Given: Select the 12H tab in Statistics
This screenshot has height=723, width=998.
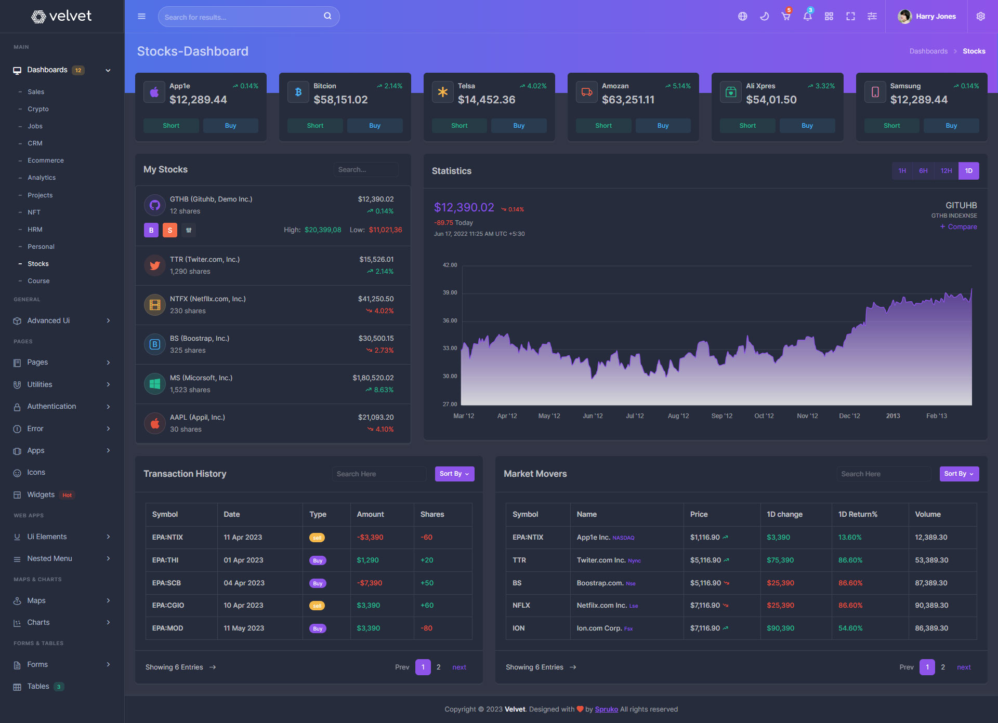Looking at the screenshot, I should (x=946, y=171).
